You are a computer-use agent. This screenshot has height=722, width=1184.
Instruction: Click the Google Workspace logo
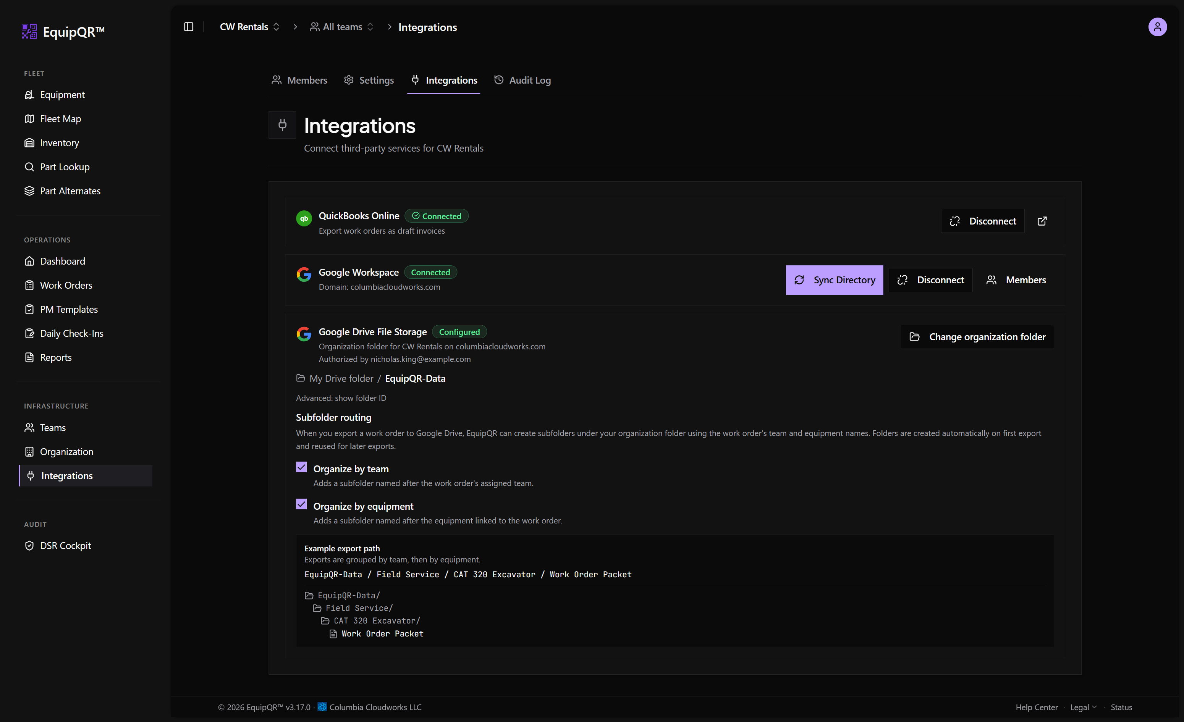point(304,274)
